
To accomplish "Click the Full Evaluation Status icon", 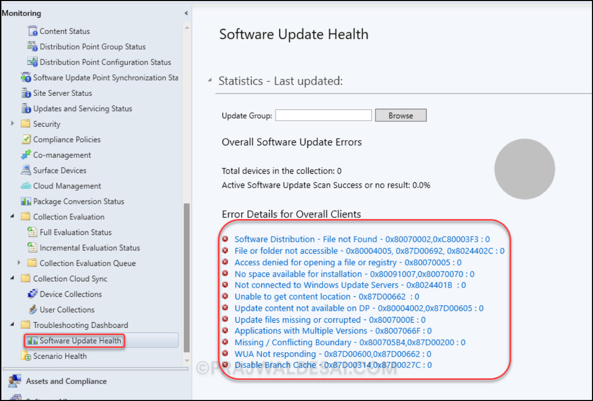I will pyautogui.click(x=32, y=232).
